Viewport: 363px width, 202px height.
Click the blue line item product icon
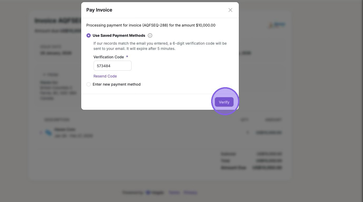point(49,133)
